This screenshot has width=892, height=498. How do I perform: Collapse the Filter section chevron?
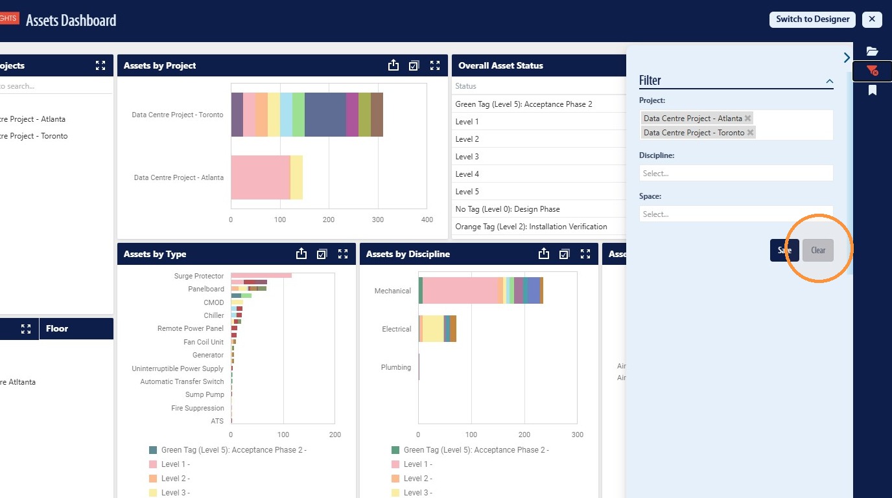[829, 82]
